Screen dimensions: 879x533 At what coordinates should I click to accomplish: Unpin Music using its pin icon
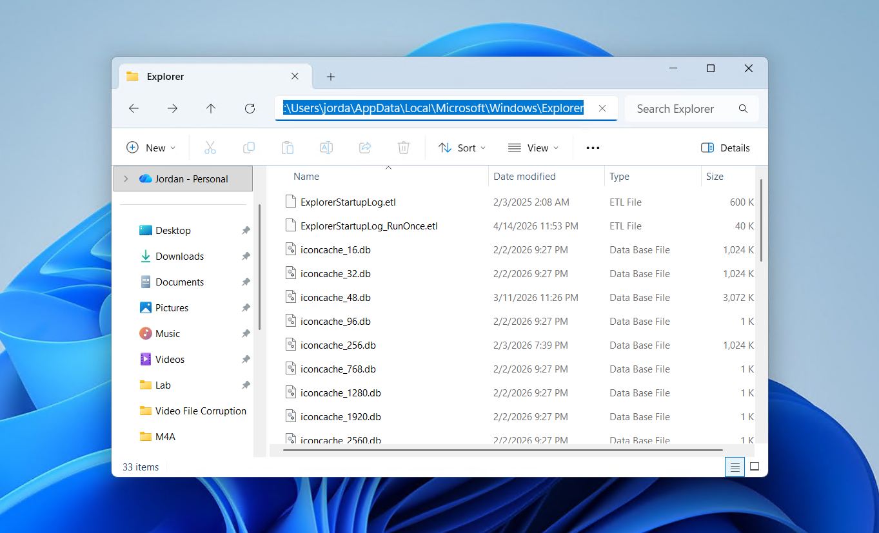coord(246,333)
